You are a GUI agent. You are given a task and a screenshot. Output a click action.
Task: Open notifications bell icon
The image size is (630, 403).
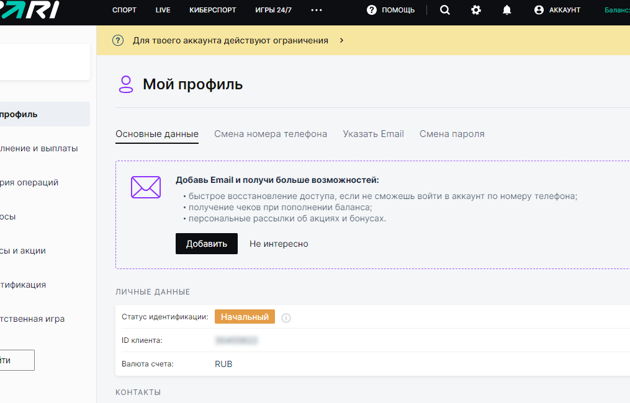(x=507, y=10)
